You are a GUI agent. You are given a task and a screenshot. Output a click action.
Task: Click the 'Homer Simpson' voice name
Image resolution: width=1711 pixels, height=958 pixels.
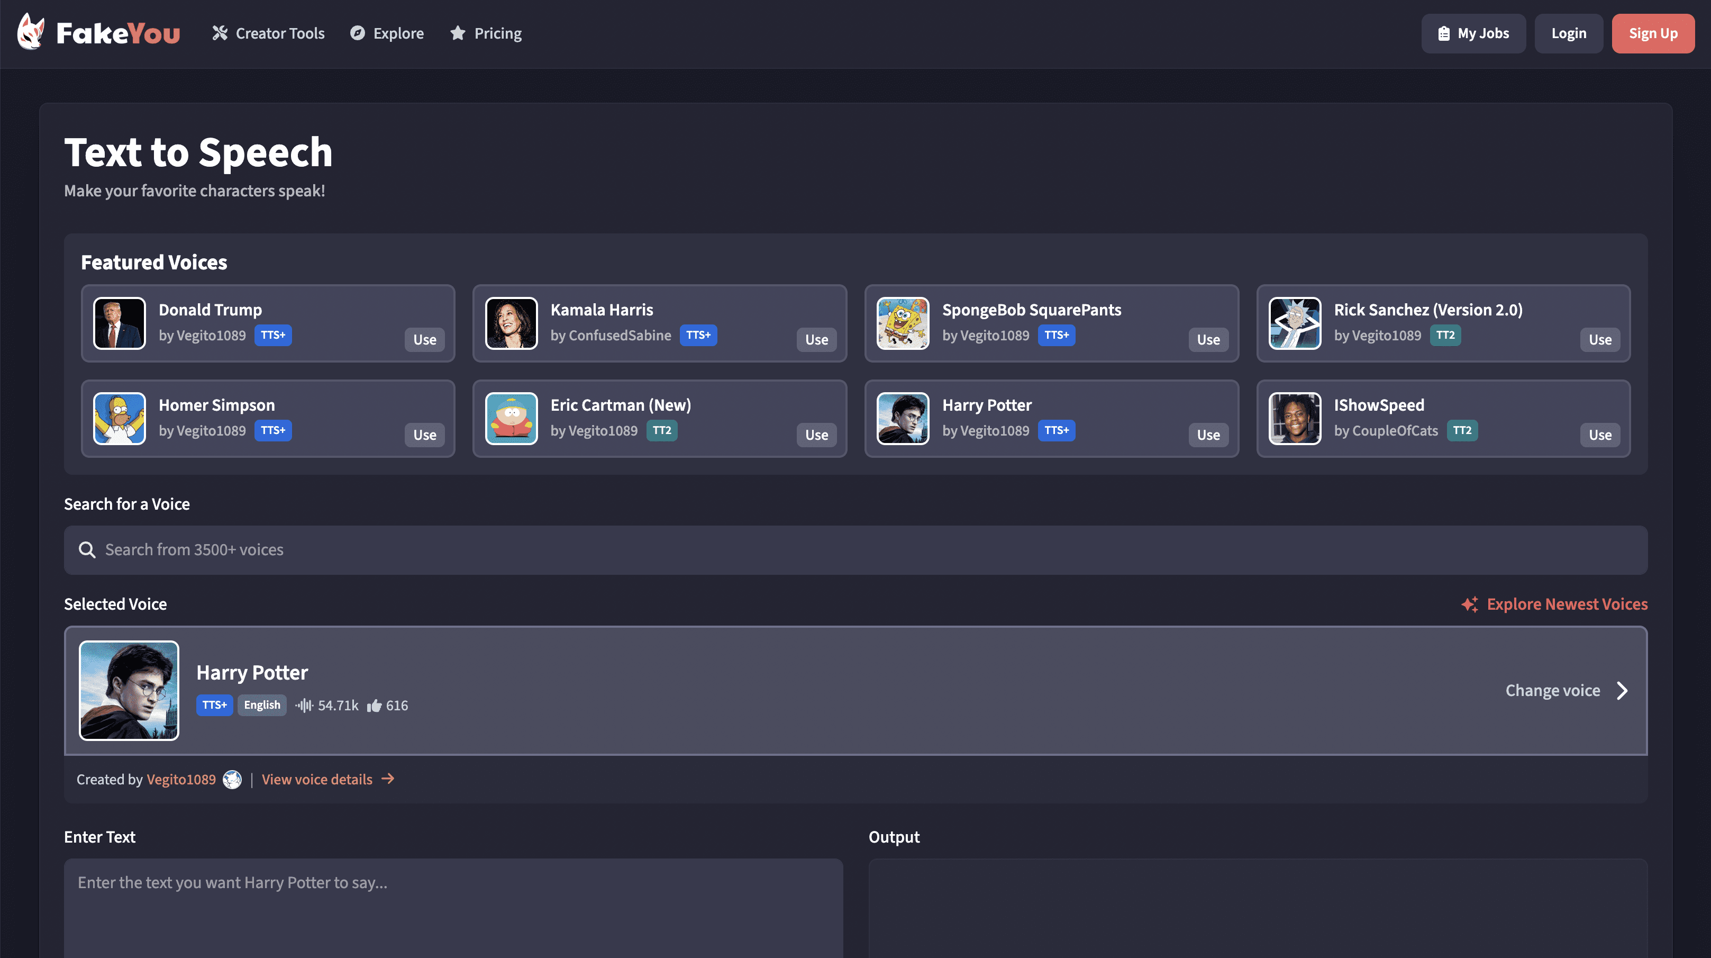pos(216,406)
